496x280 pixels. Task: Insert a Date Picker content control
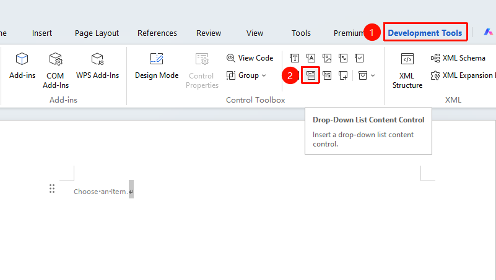click(327, 75)
